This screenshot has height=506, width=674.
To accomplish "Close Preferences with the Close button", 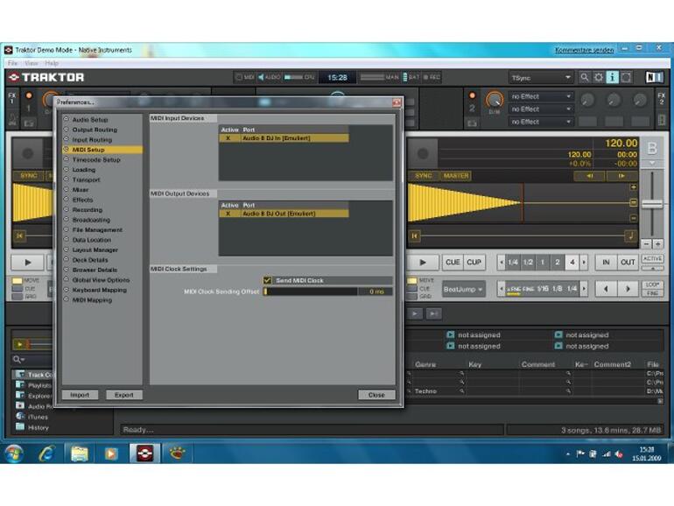I will coord(376,395).
